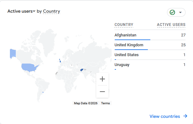Open the Active users metric dropdown
193x124 pixels.
[21, 11]
